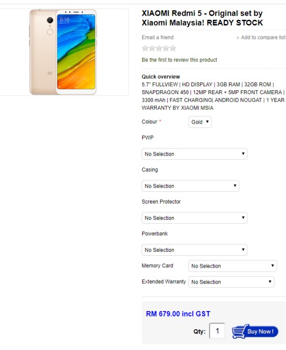Expand the PWP selection dropdown
Viewport: 286px width, 350px height.
(194, 154)
